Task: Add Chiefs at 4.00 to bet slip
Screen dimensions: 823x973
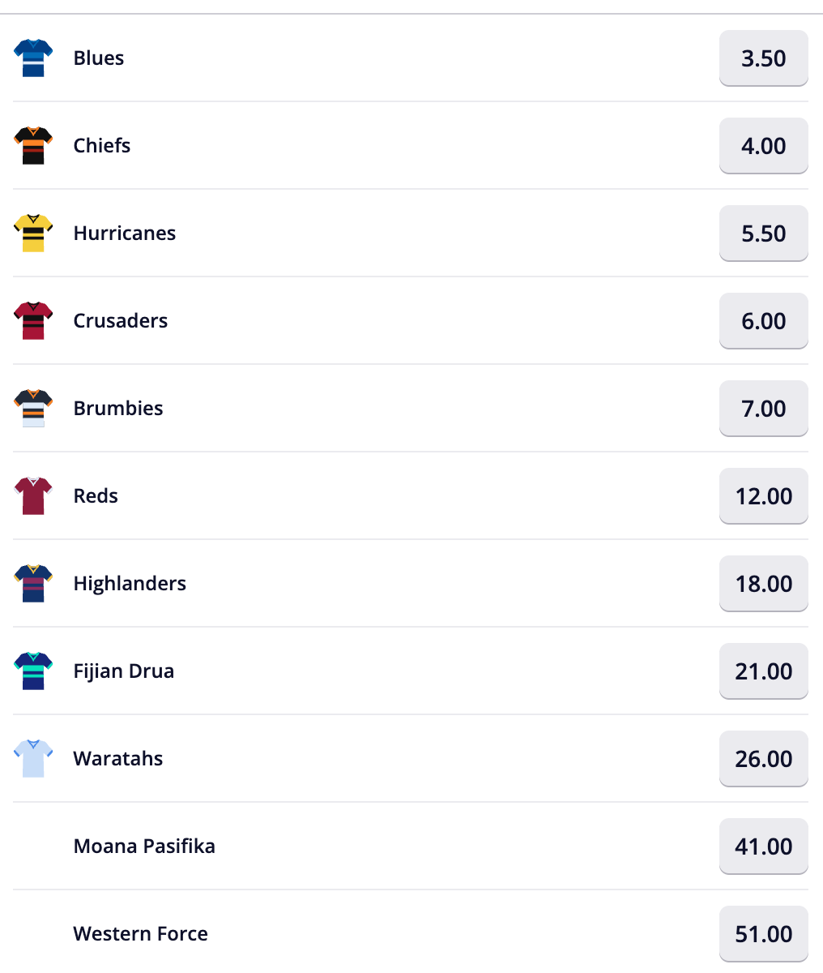Action: [763, 146]
